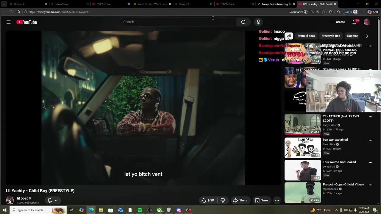
Task: Like the video with thumbs up
Action: click(208, 200)
